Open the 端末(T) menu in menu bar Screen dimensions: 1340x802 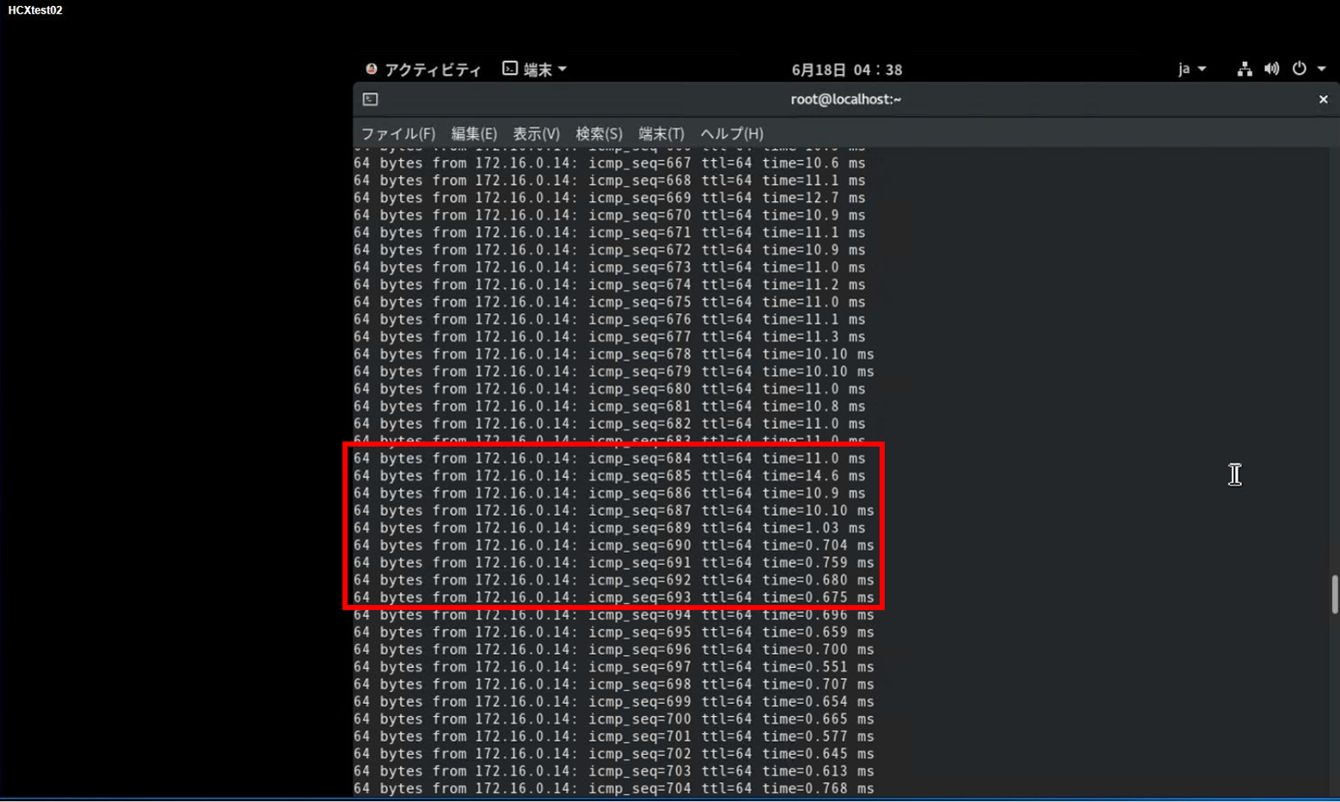click(661, 134)
